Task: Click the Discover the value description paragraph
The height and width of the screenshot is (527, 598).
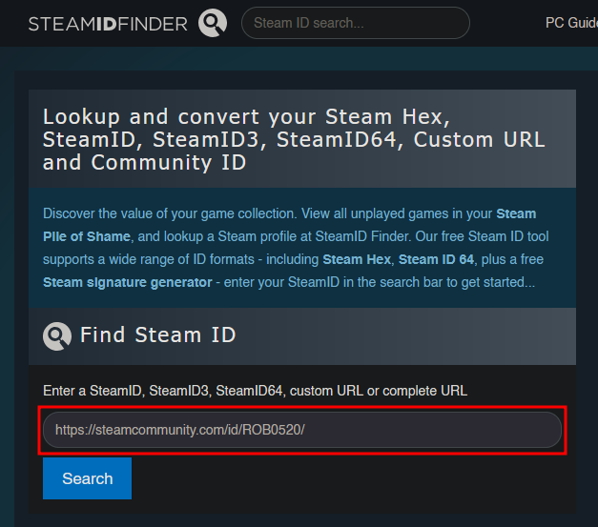Action: pyautogui.click(x=296, y=248)
